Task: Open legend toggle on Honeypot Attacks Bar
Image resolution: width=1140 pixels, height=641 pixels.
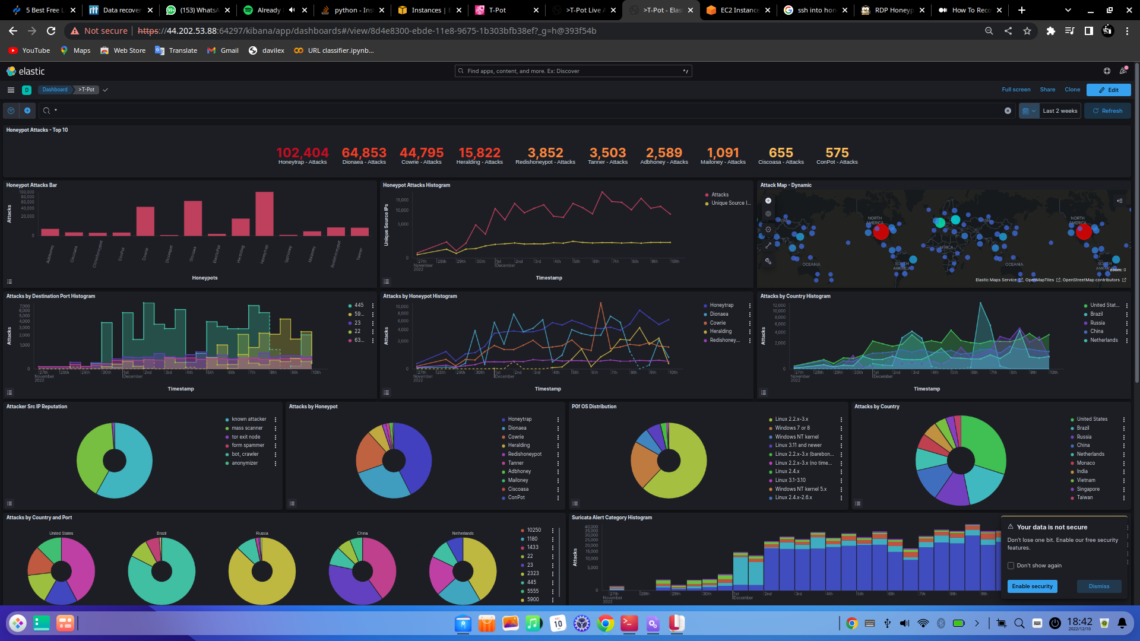Action: pyautogui.click(x=9, y=282)
